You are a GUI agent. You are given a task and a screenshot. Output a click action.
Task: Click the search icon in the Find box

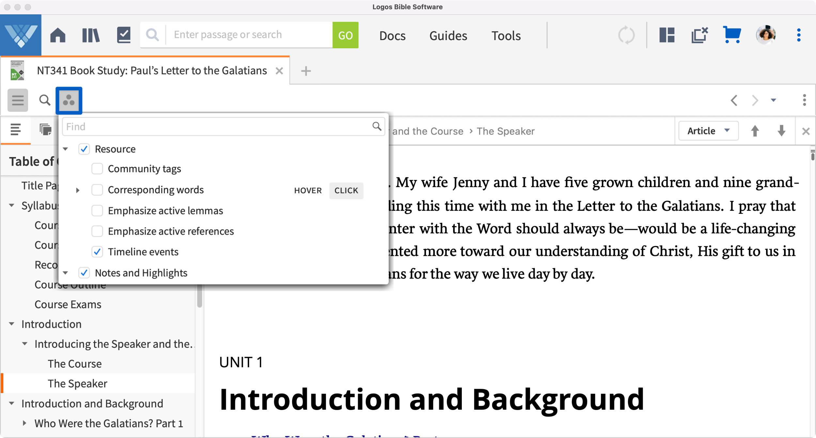[x=377, y=126]
